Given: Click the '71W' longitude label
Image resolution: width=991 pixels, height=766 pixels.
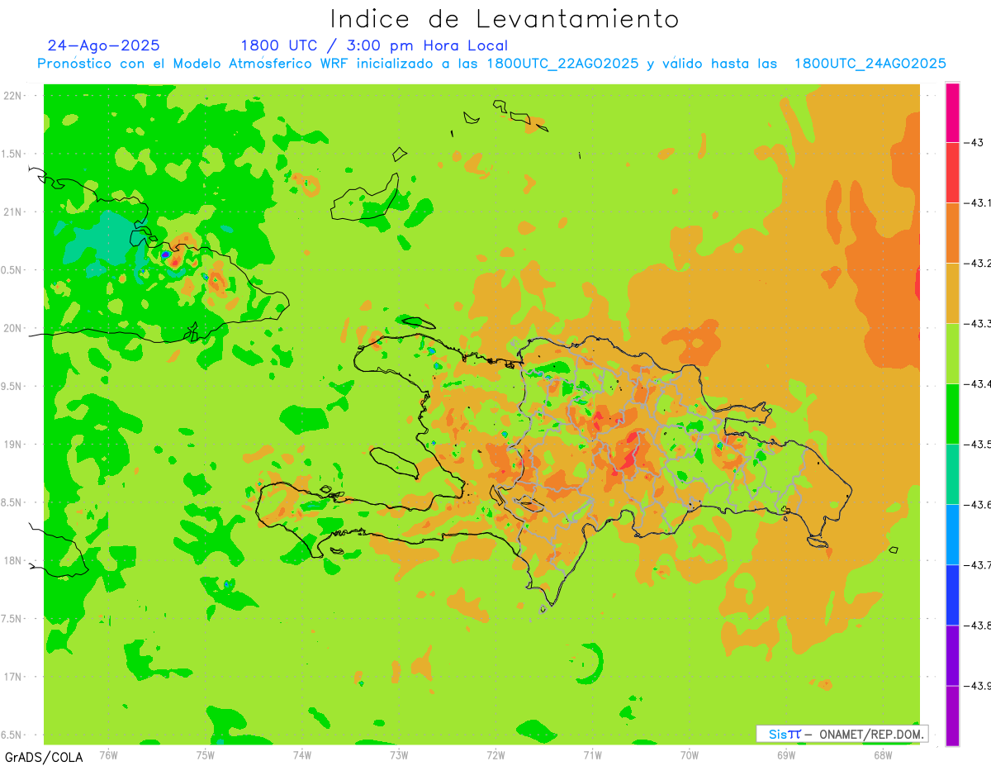Looking at the screenshot, I should click(592, 754).
